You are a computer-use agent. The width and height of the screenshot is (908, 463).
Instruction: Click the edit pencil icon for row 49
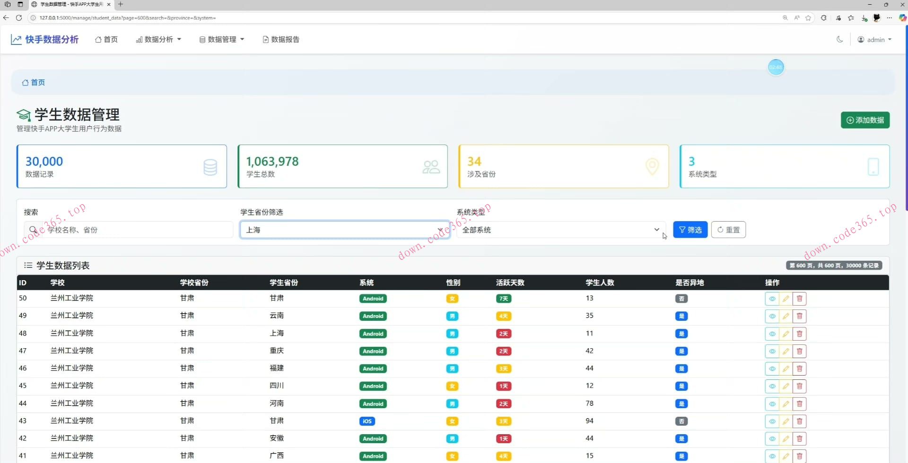click(786, 316)
